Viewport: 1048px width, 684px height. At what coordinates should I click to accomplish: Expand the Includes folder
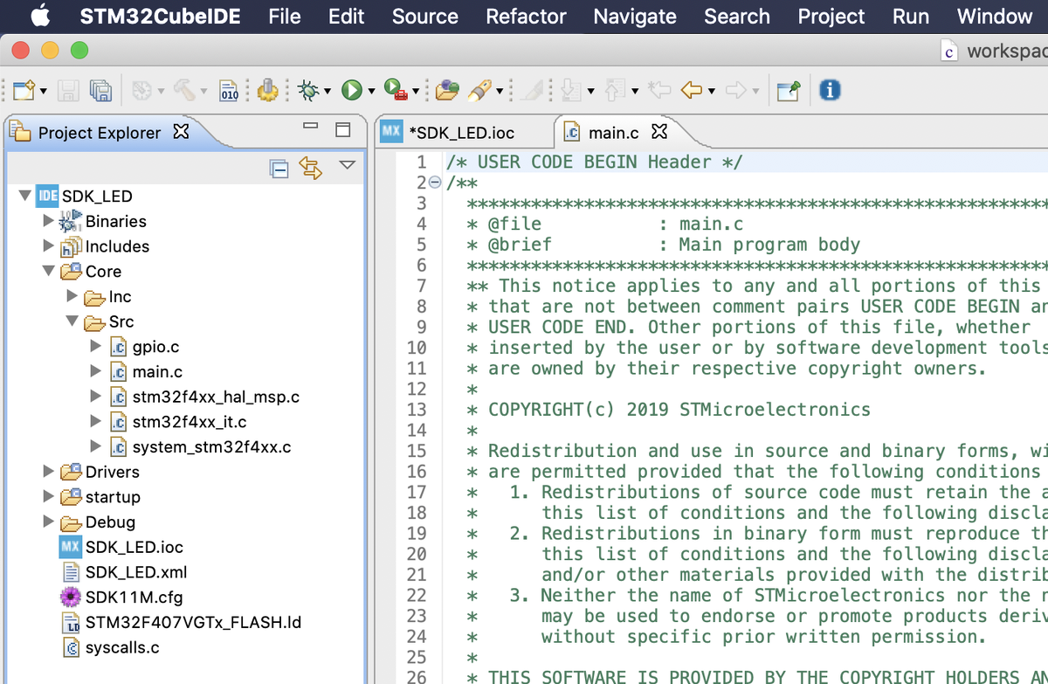(x=48, y=246)
